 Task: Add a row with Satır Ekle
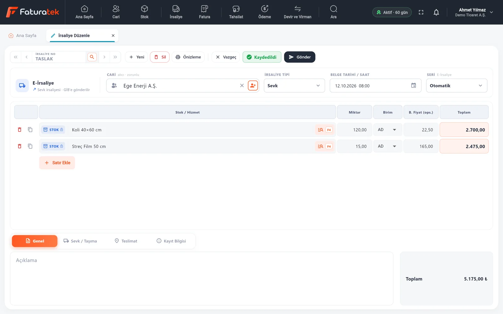[x=57, y=163]
